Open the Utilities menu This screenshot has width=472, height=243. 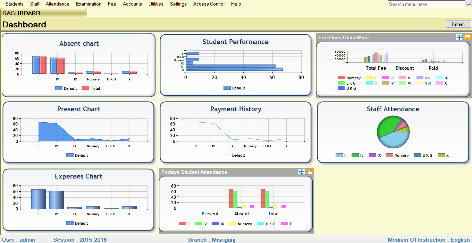(x=156, y=4)
